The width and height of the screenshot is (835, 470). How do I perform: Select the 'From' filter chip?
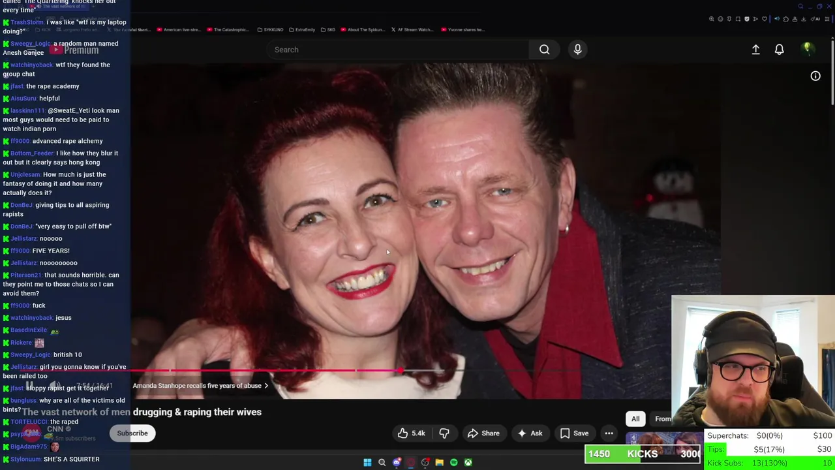(661, 419)
